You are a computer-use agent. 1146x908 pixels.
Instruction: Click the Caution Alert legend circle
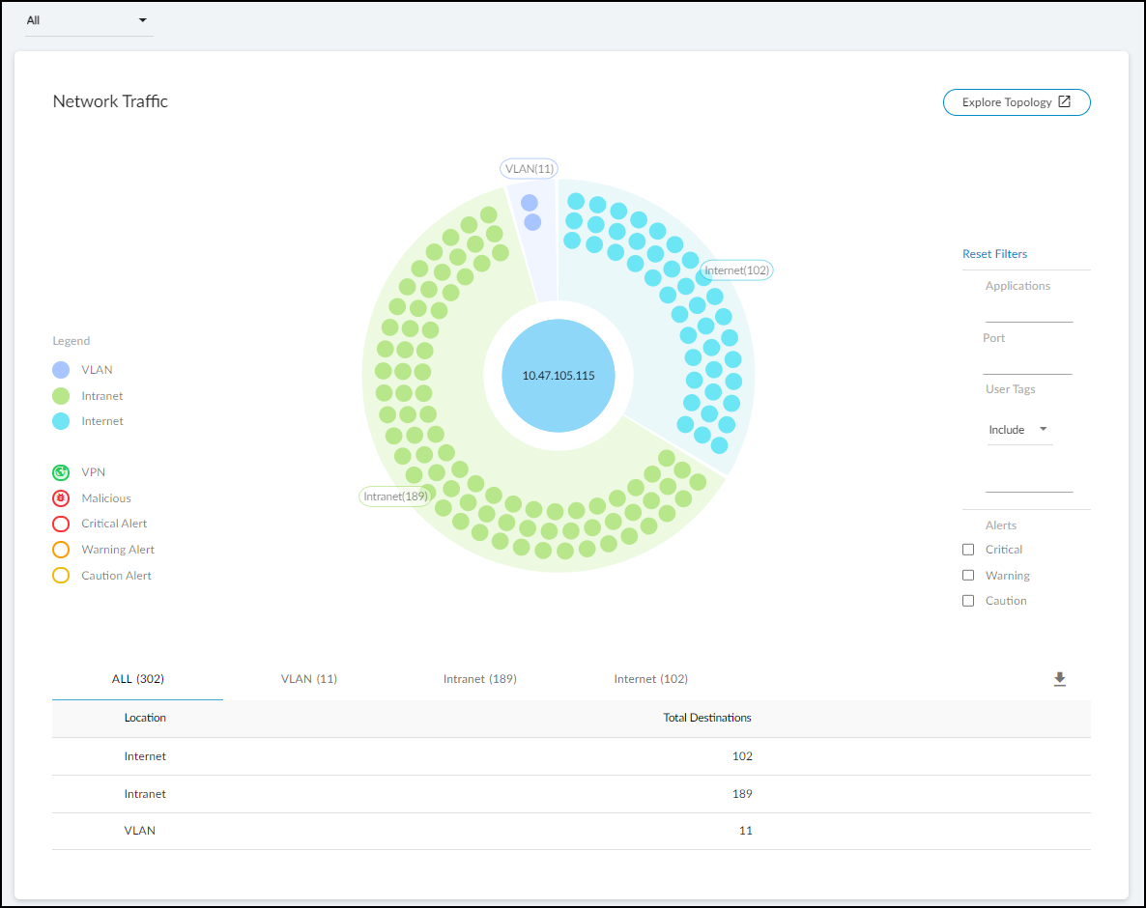tap(61, 576)
